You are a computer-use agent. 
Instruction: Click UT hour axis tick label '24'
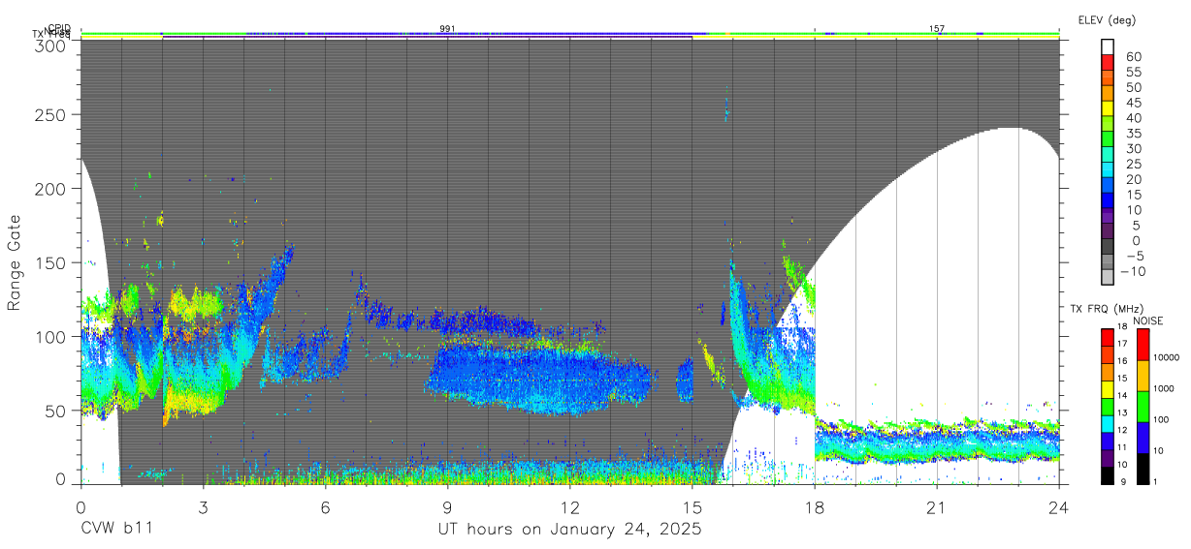coord(1059,506)
